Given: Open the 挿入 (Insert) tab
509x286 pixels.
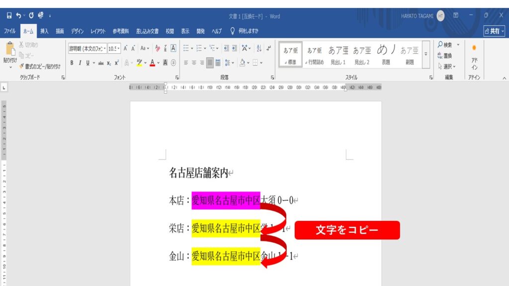Looking at the screenshot, I should coord(44,31).
